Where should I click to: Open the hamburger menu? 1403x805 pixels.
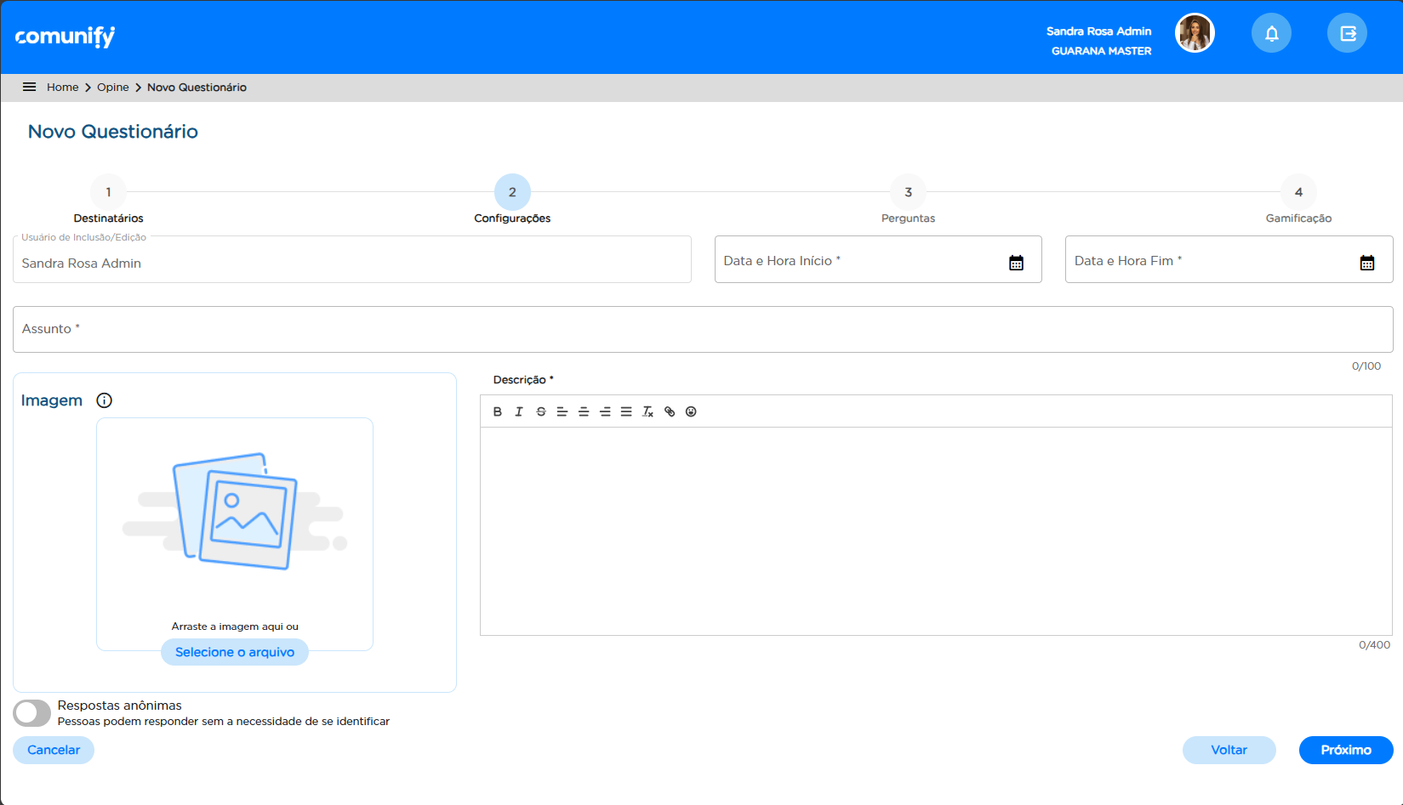(29, 87)
